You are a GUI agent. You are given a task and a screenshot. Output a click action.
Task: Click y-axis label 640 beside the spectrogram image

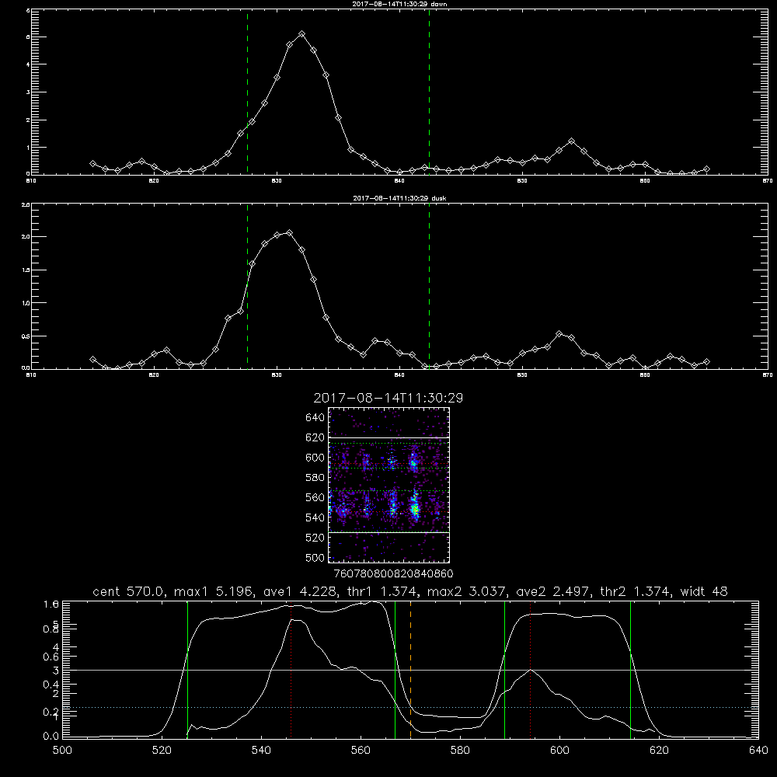click(x=315, y=418)
